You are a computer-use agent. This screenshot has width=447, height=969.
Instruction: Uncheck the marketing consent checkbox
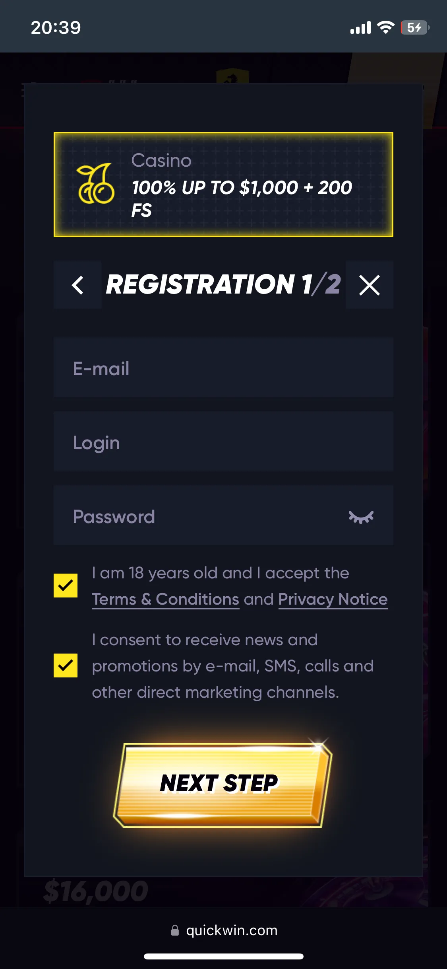tap(66, 665)
